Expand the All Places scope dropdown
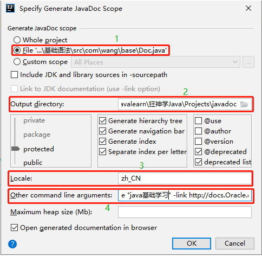The width and height of the screenshot is (262, 256). [155, 62]
